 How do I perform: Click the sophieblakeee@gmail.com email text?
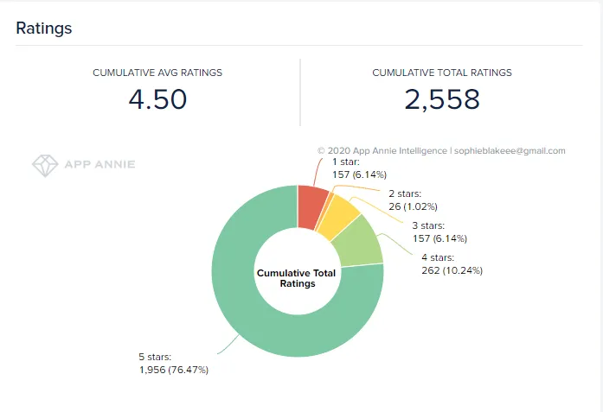(x=510, y=150)
